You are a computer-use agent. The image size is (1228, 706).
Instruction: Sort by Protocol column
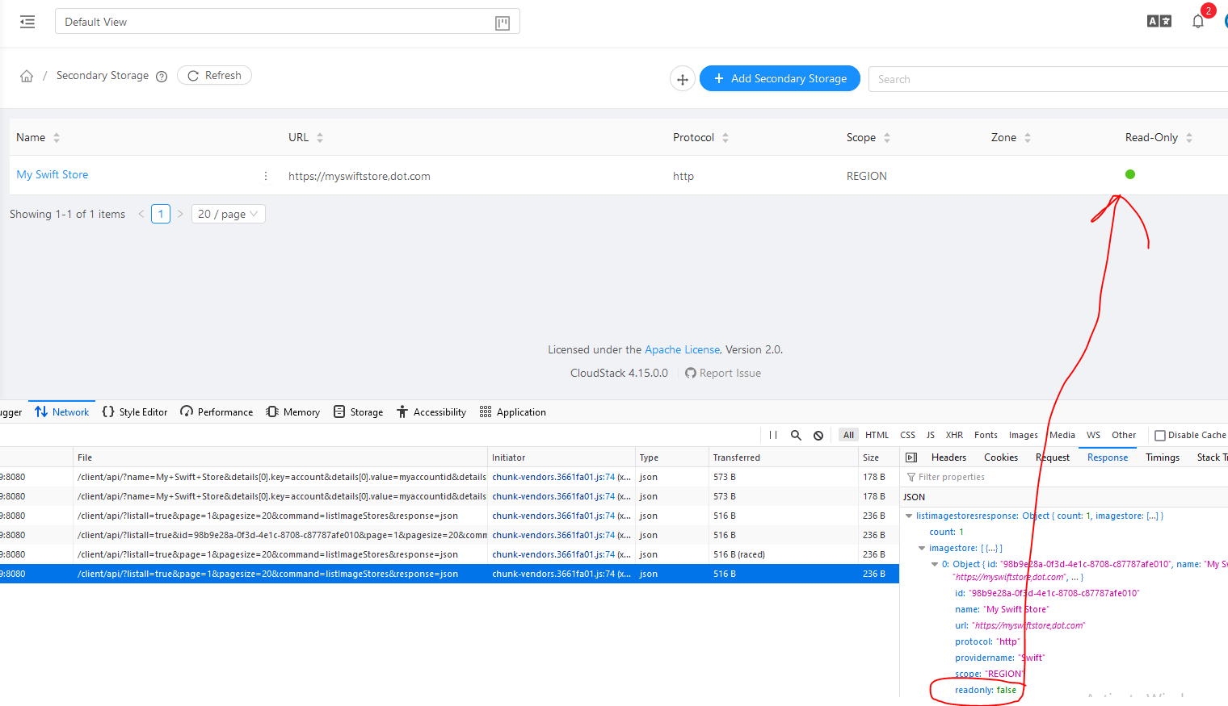725,138
